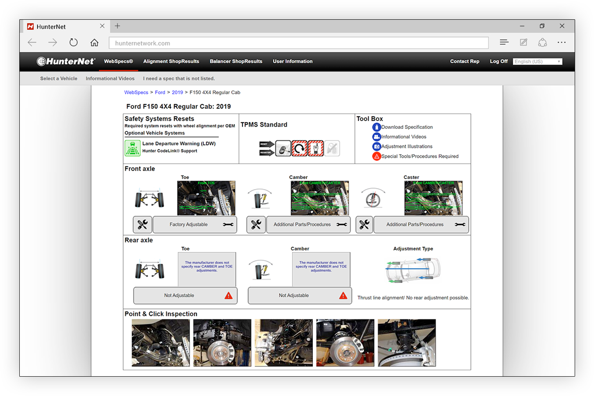Click the address bar showing hunternetwork.com

point(298,43)
